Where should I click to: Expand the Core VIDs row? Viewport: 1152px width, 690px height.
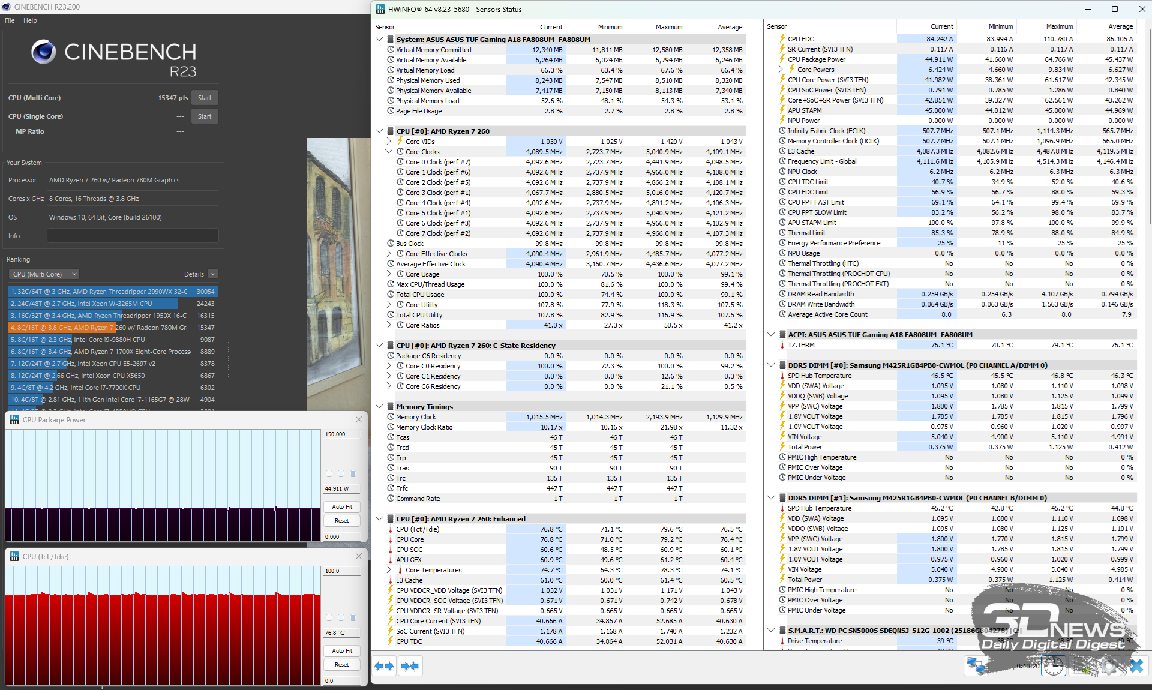coord(389,142)
